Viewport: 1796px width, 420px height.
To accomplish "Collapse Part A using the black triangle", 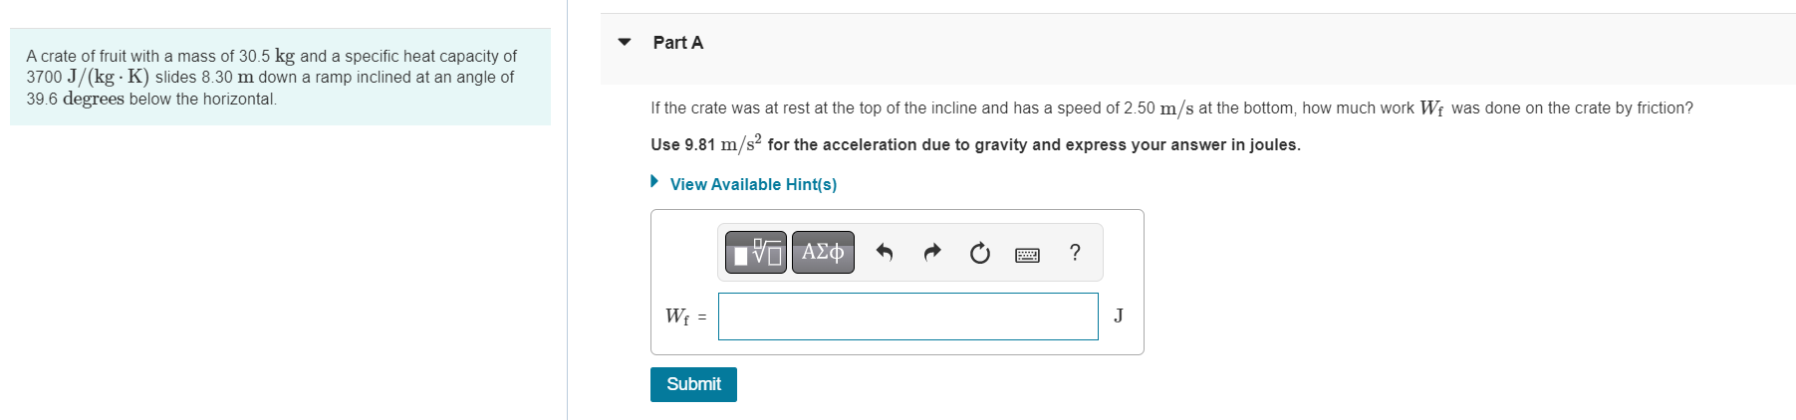I will (625, 42).
